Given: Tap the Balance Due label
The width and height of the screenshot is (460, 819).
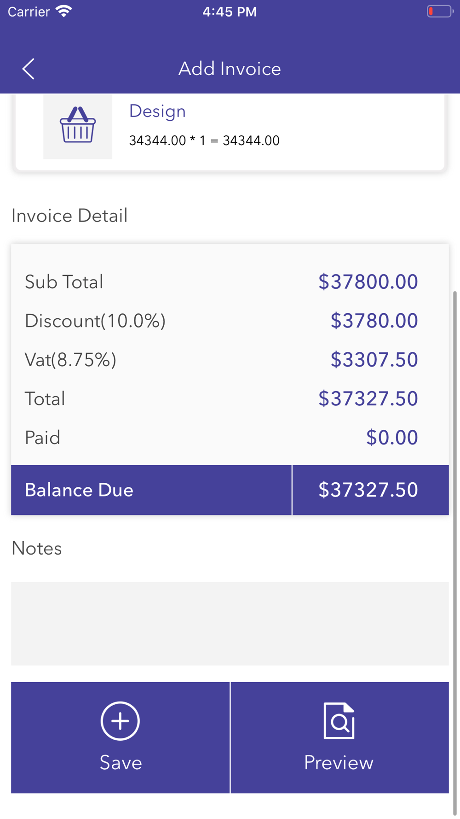Looking at the screenshot, I should click(x=79, y=490).
